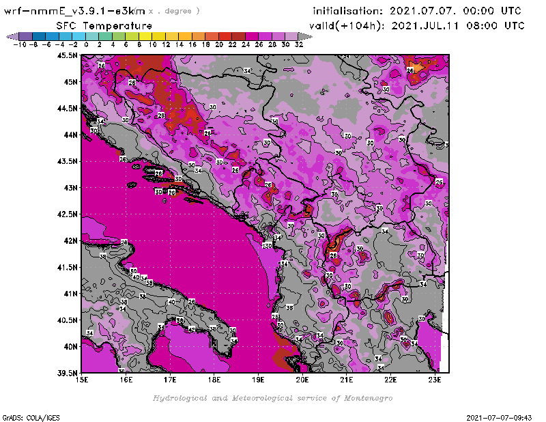Image resolution: width=546 pixels, height=422 pixels.
Task: Select the color bar segment between -6 and -4
Action: (52, 36)
